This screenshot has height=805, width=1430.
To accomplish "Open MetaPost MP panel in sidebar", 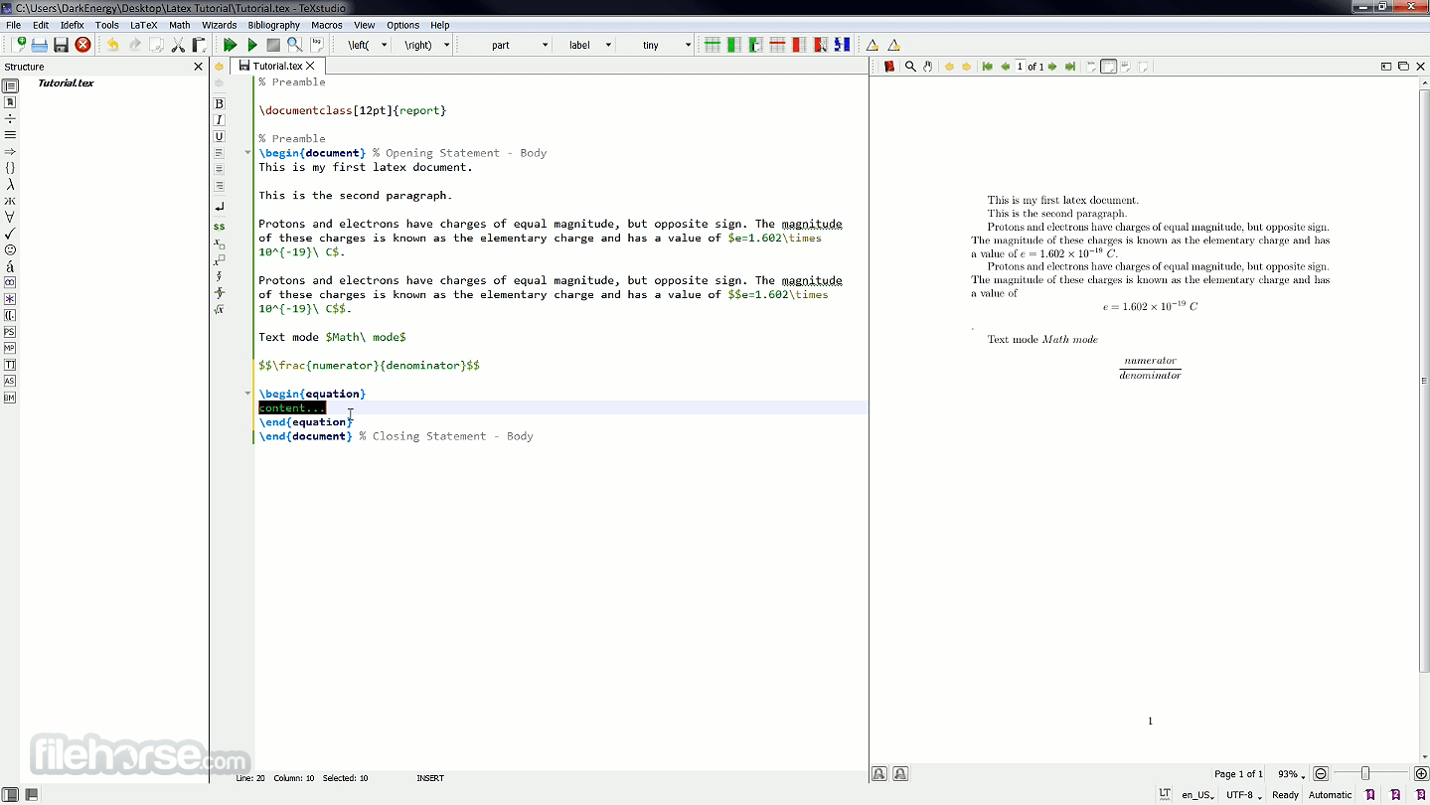I will pos(10,348).
